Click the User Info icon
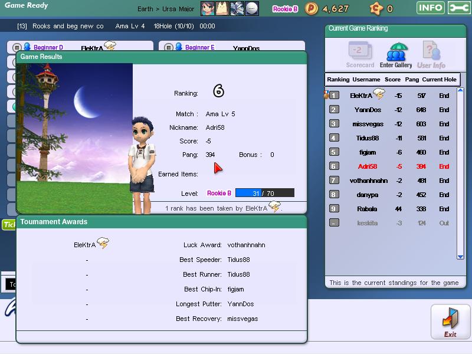The image size is (472, 354). [431, 55]
